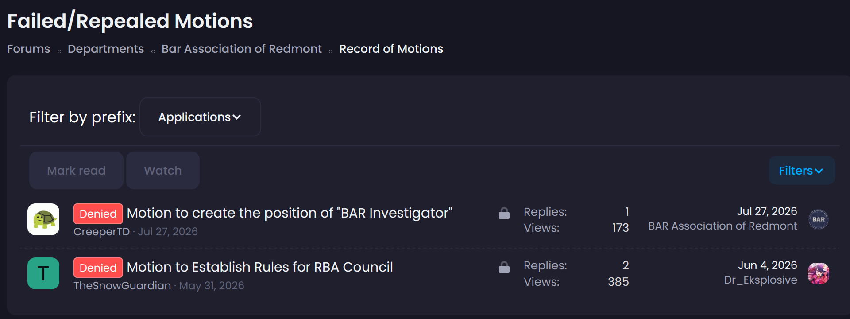Viewport: 850px width, 319px height.
Task: Open thread start date May 31, 2026
Action: tap(212, 286)
